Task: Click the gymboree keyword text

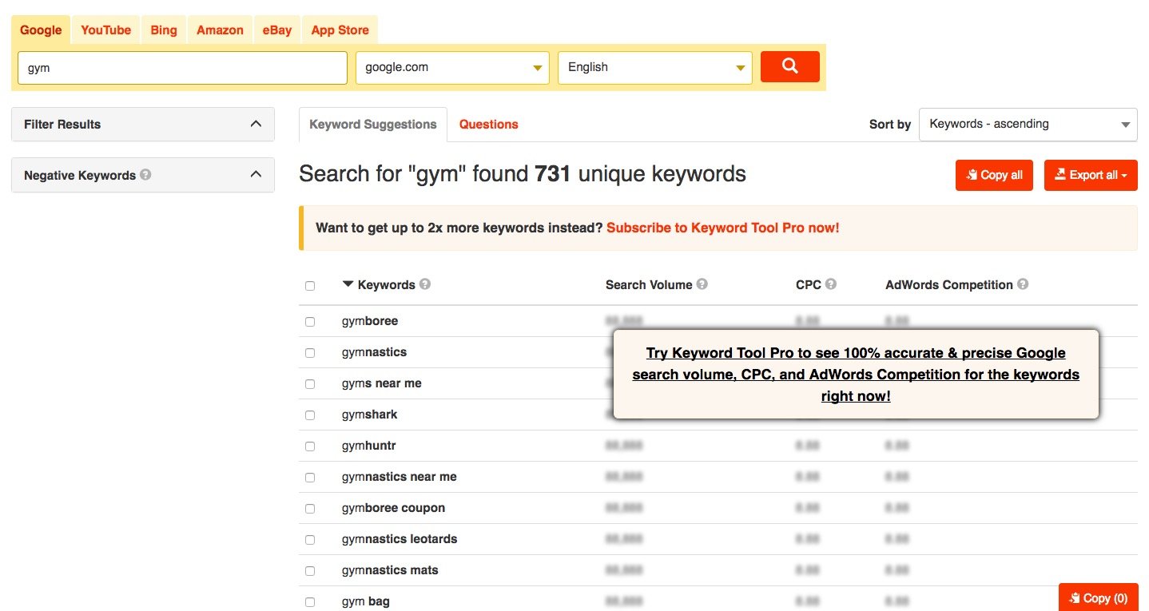Action: (370, 321)
